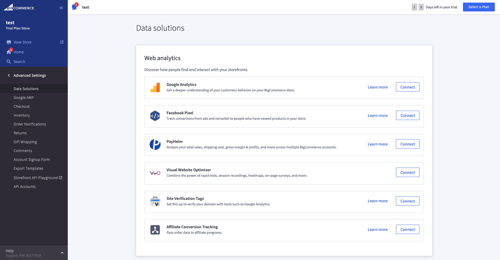Click the Facebook Pixel title text
Image resolution: width=500 pixels, height=260 pixels.
(180, 113)
